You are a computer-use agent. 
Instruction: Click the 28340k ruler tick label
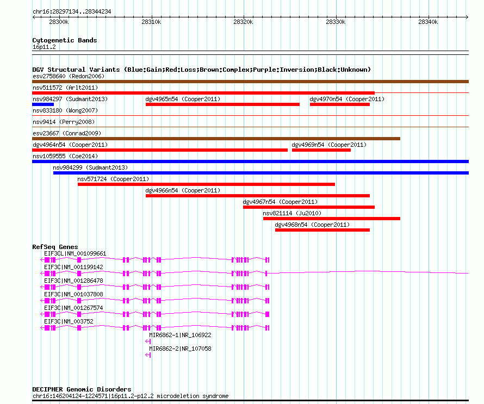pos(428,22)
